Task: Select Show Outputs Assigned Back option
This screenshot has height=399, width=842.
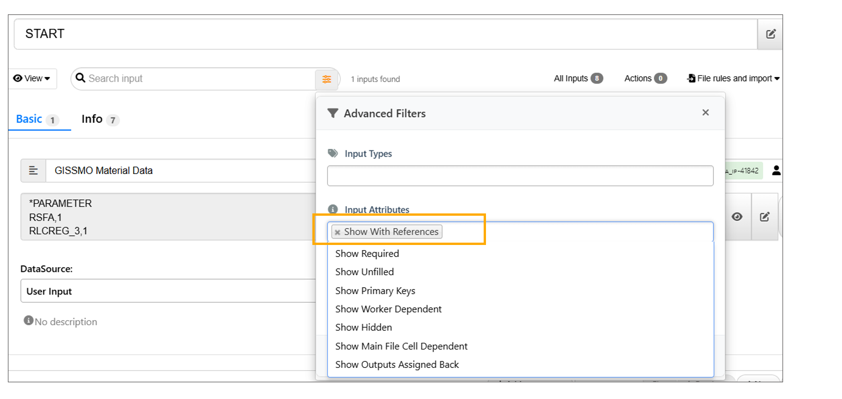Action: [x=397, y=365]
